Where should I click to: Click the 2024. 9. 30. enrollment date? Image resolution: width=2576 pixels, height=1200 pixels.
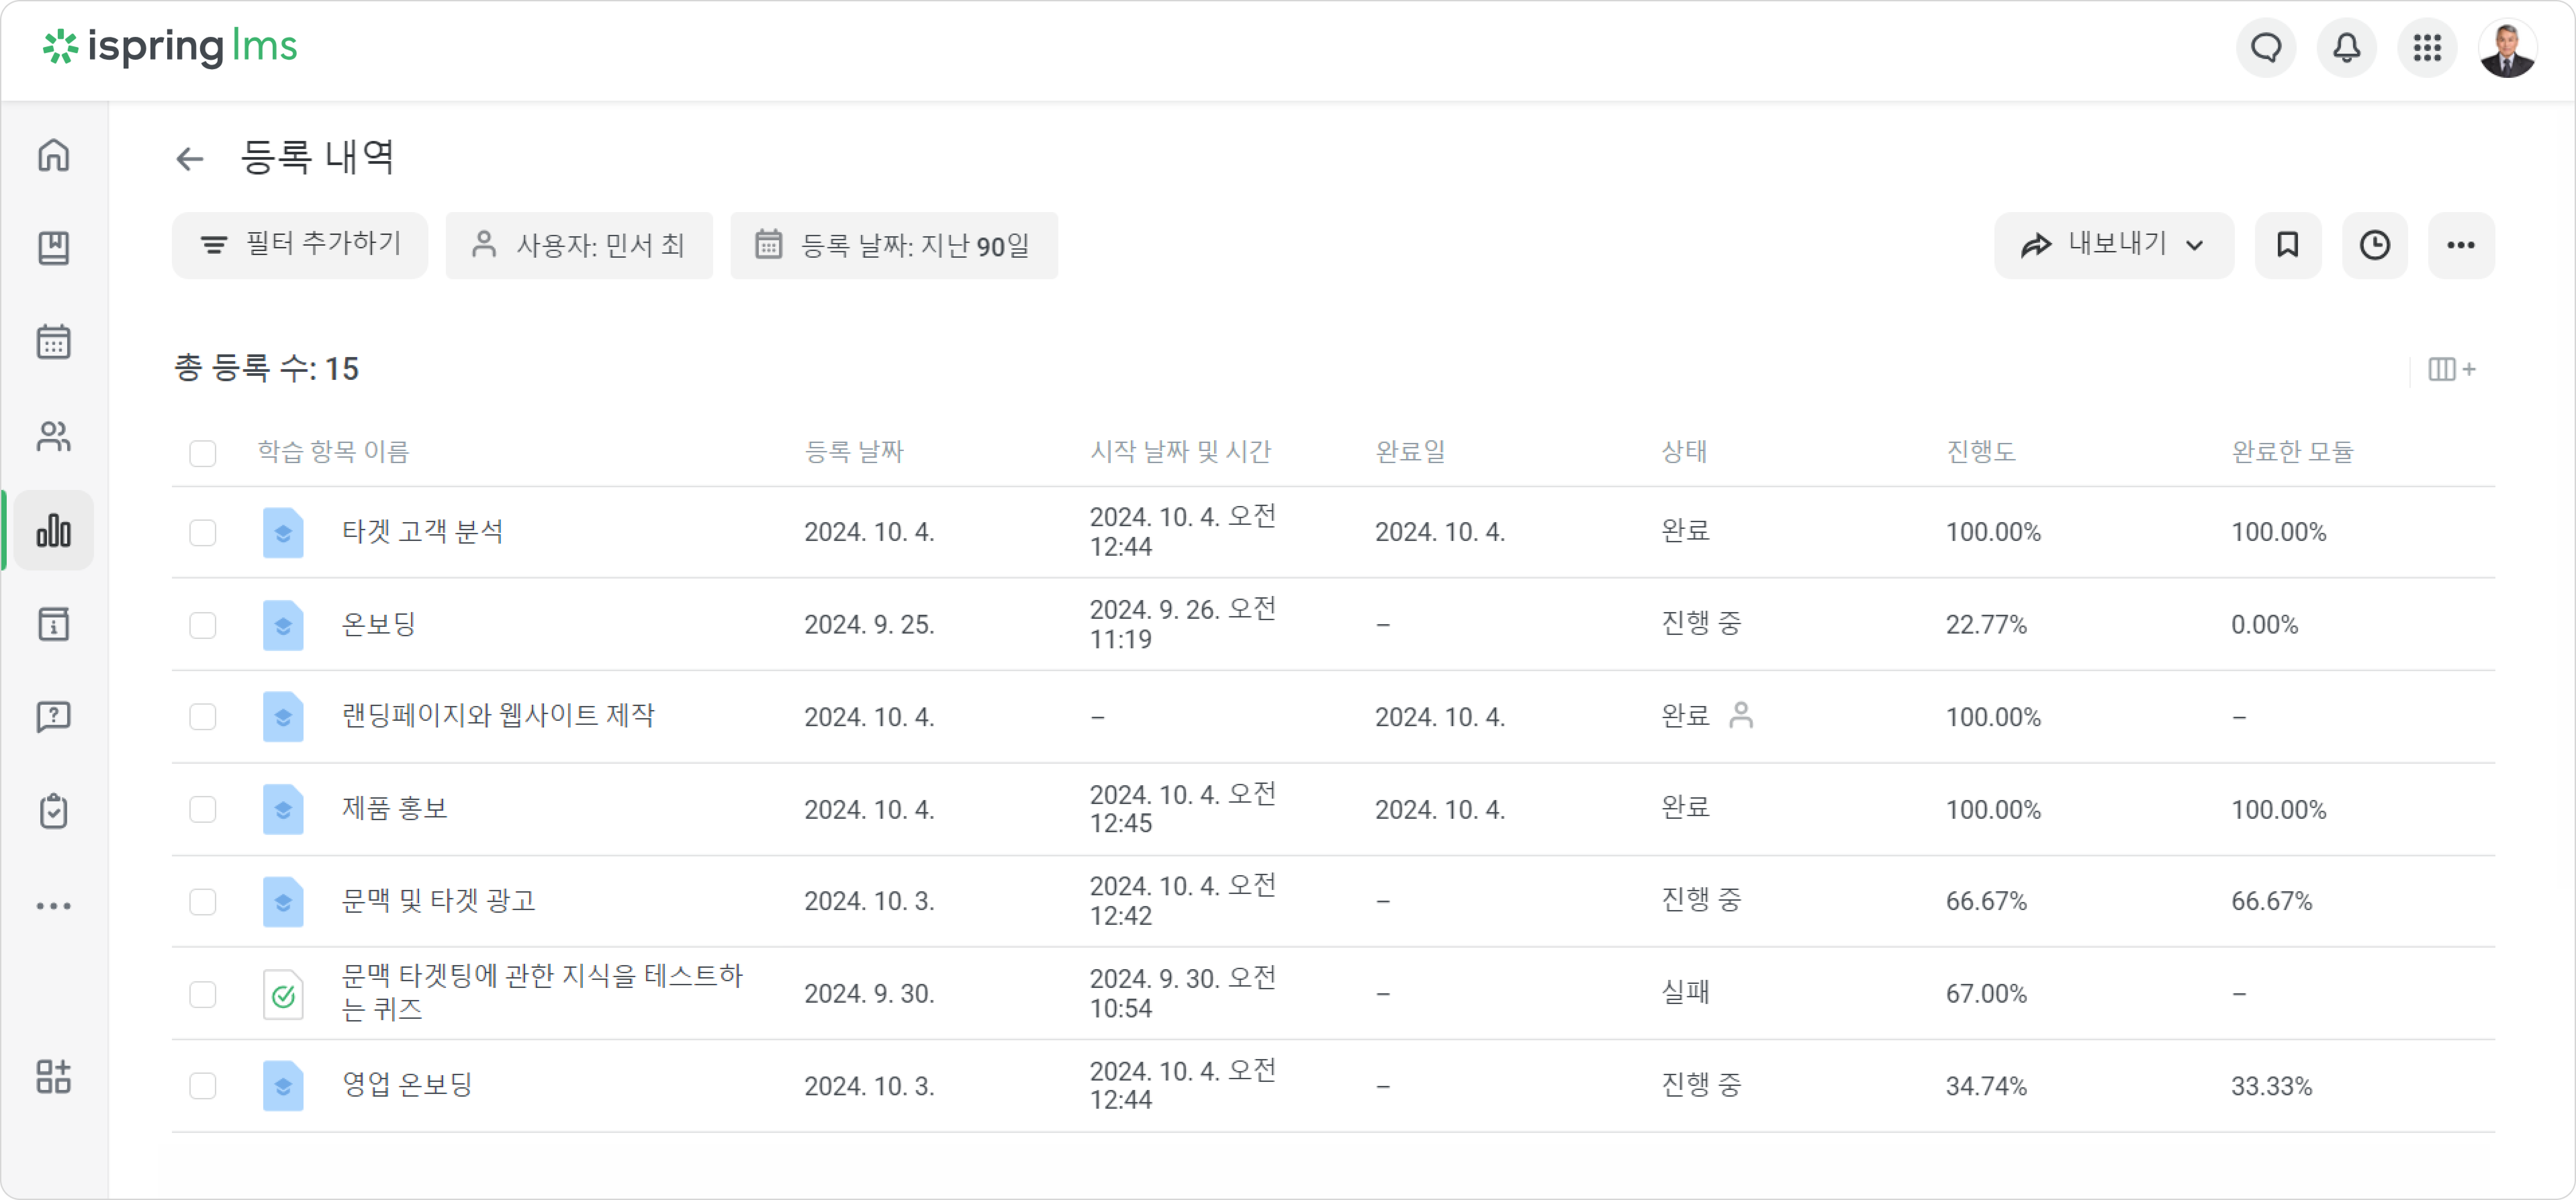click(869, 994)
